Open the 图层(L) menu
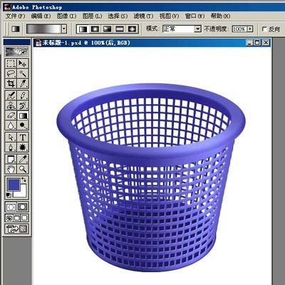Image resolution: width=285 pixels, height=285 pixels. 92,16
